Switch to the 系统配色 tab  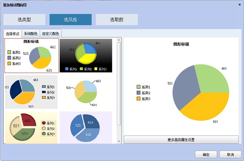[x=31, y=34]
